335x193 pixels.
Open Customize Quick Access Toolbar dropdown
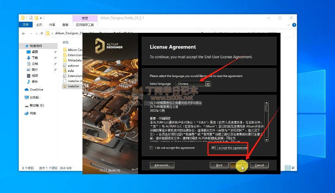tap(41, 18)
